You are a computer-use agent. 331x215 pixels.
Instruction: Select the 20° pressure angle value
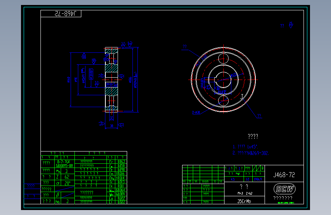tap(67, 183)
